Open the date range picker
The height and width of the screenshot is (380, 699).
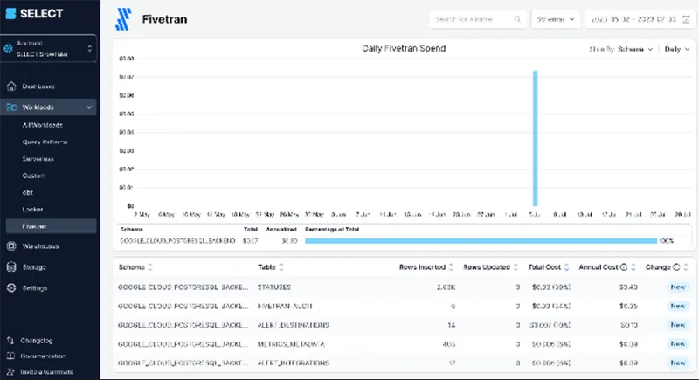tap(640, 19)
